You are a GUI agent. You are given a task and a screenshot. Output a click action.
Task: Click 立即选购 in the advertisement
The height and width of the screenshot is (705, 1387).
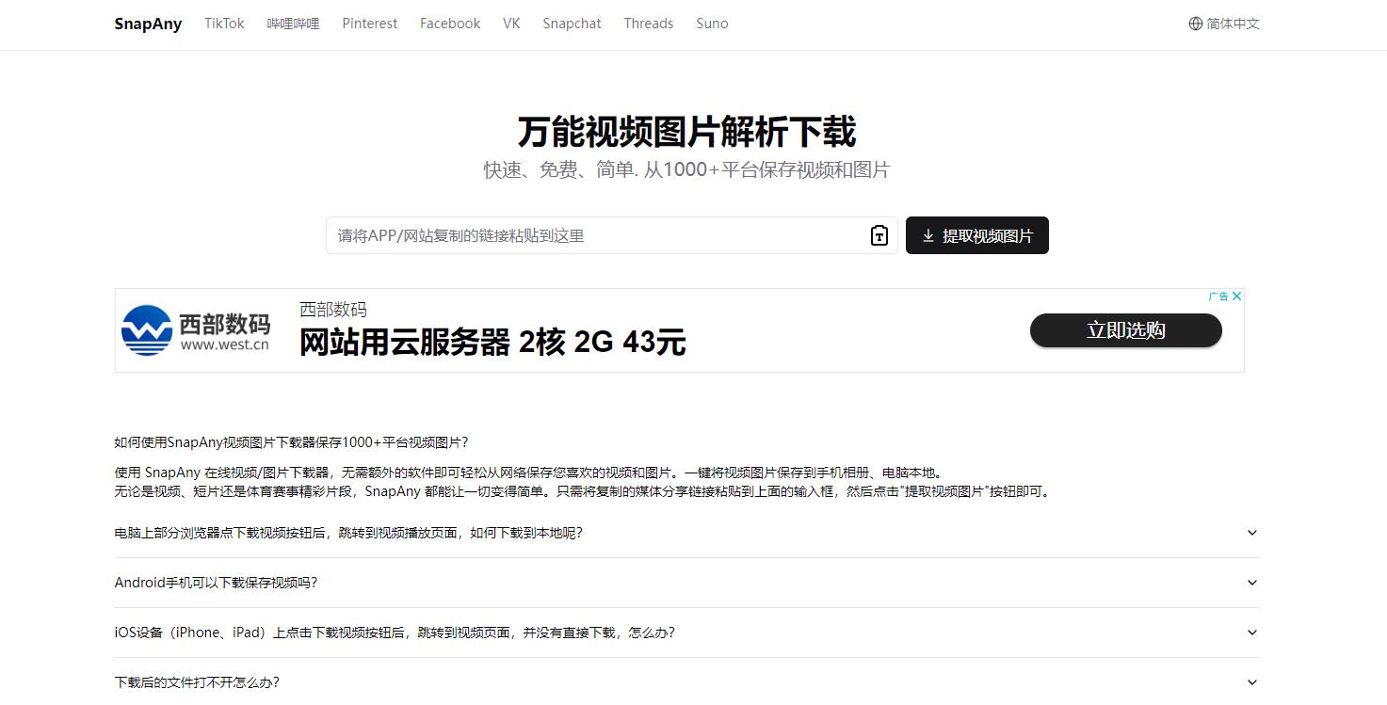pyautogui.click(x=1125, y=330)
